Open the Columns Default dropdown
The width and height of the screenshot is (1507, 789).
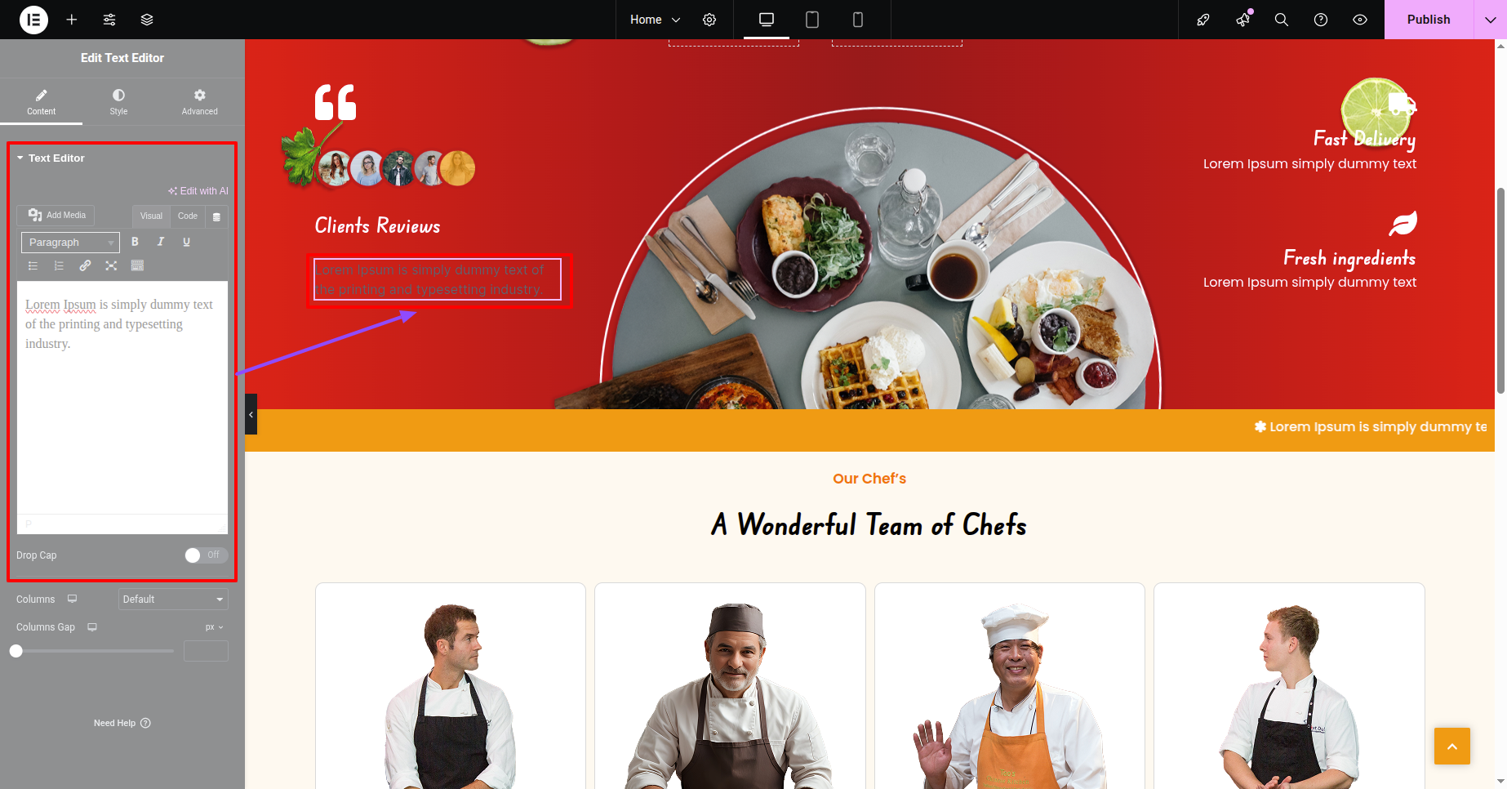[x=173, y=600]
